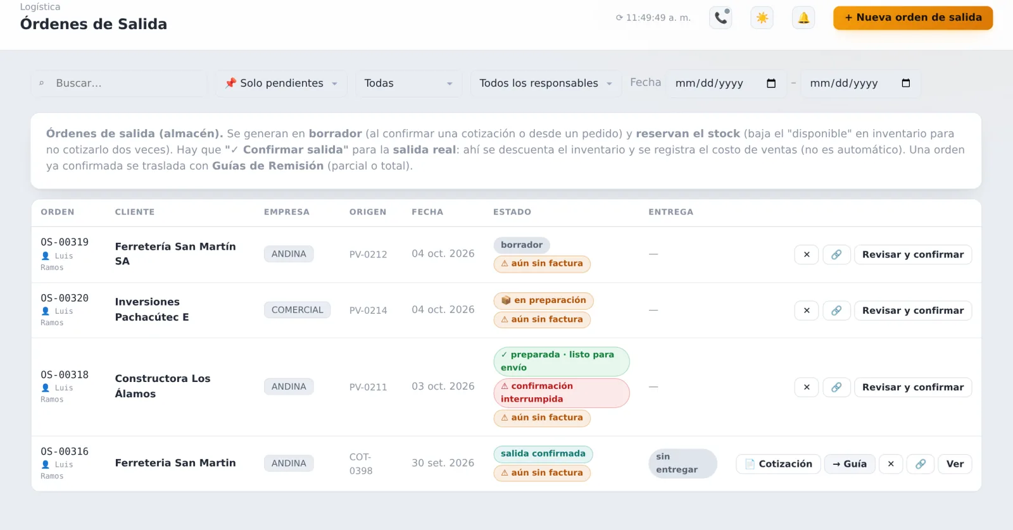Click origin PV-0212
1013x530 pixels.
[x=368, y=254]
